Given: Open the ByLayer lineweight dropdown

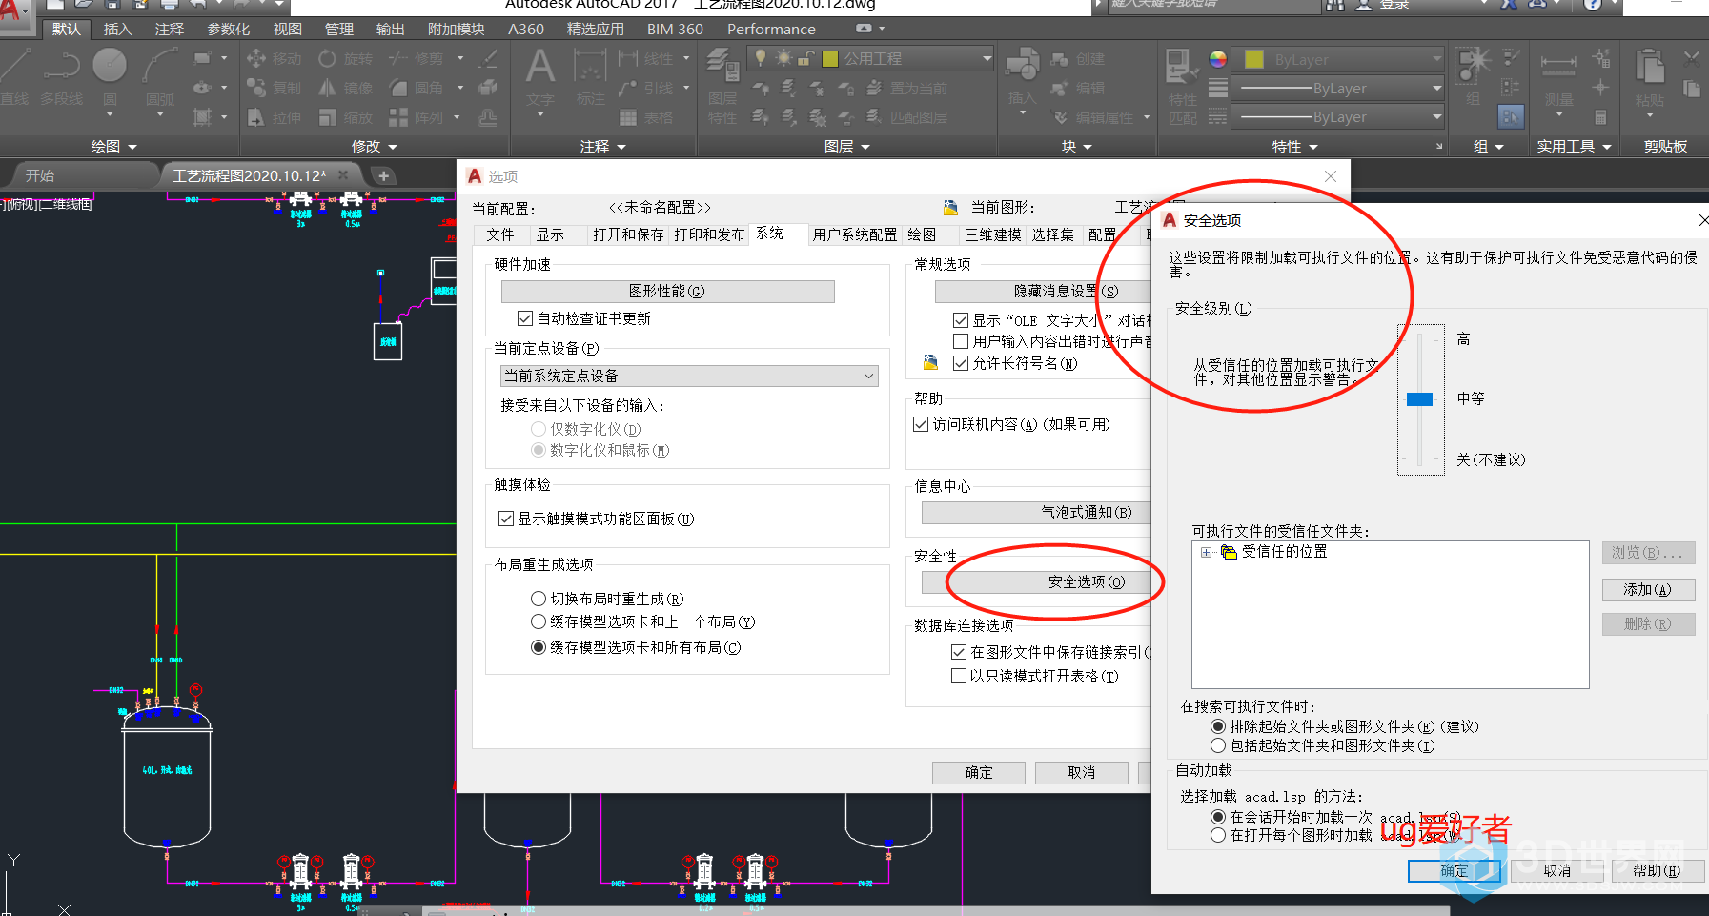Looking at the screenshot, I should [x=1339, y=89].
